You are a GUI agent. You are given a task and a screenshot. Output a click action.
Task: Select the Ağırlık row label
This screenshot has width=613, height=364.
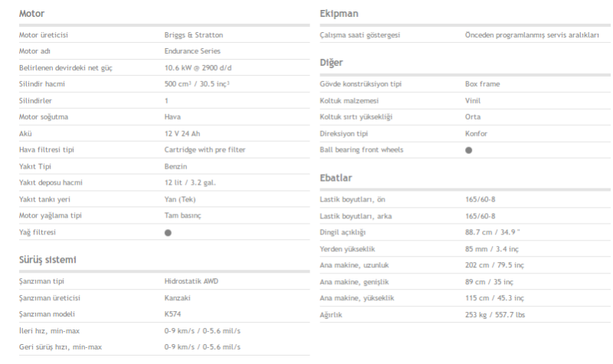333,315
